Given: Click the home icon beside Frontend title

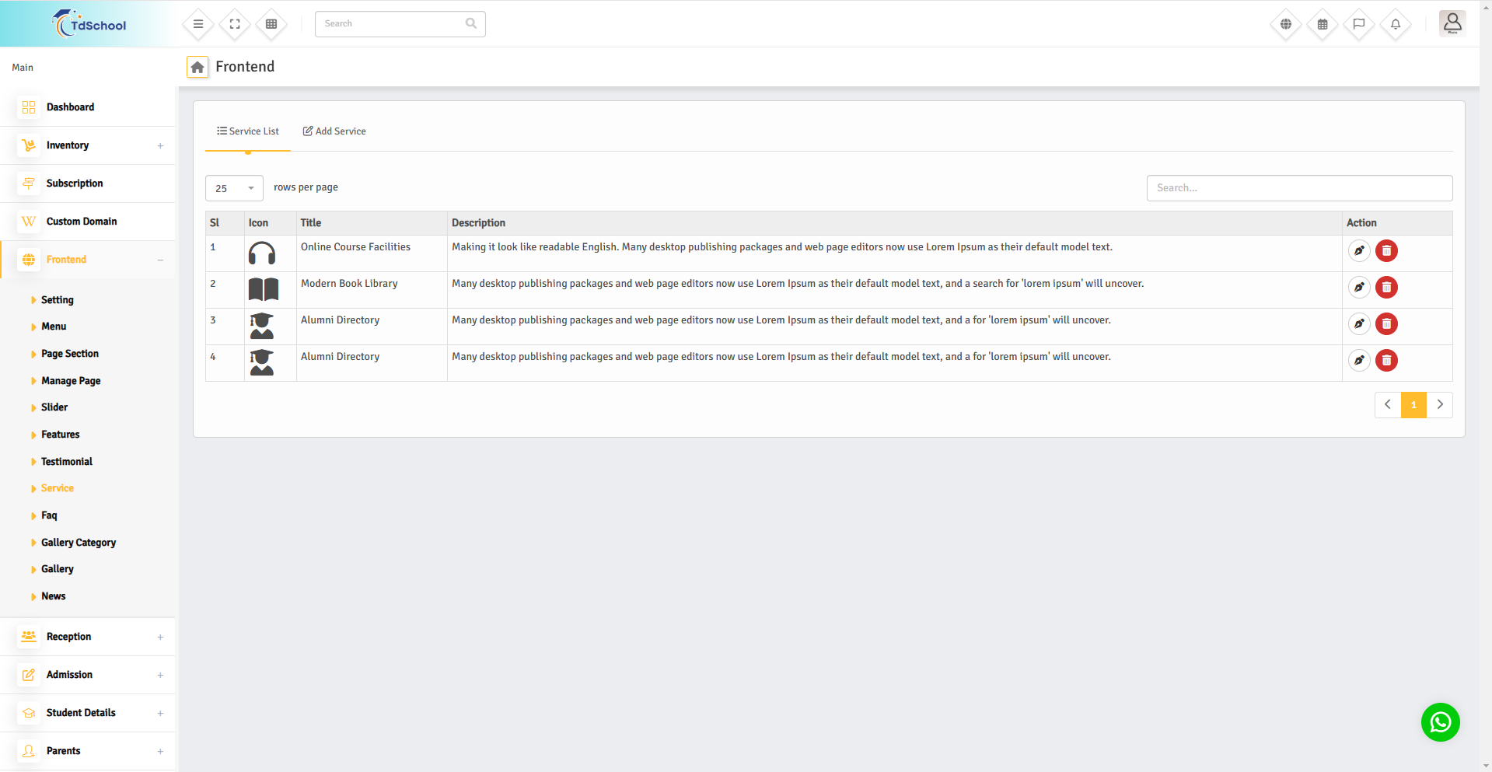Looking at the screenshot, I should 197,68.
